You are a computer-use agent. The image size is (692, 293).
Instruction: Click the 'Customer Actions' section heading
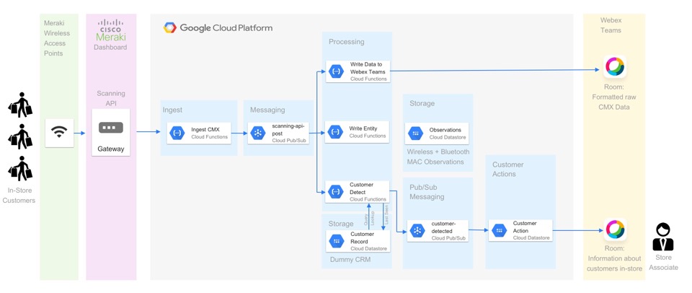[x=508, y=170]
